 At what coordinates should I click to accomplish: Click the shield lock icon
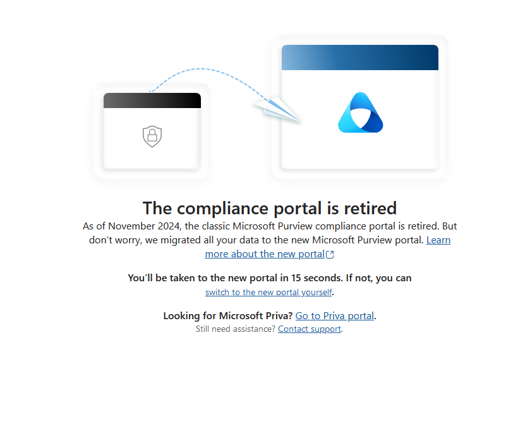[152, 136]
